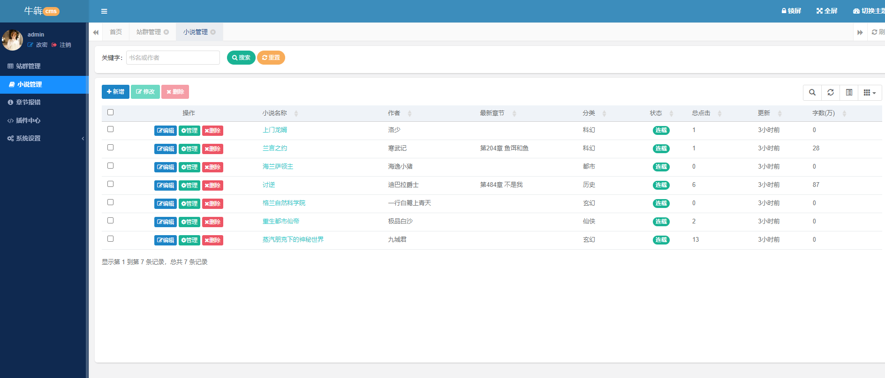Click the table search magnifier icon
Screen dimensions: 885x378
click(812, 92)
